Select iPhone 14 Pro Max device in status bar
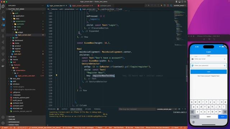 point(157,128)
